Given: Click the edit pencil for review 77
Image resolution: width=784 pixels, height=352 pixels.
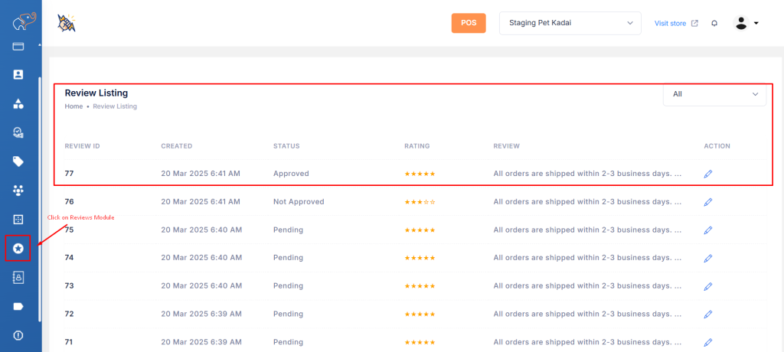Looking at the screenshot, I should coord(708,174).
